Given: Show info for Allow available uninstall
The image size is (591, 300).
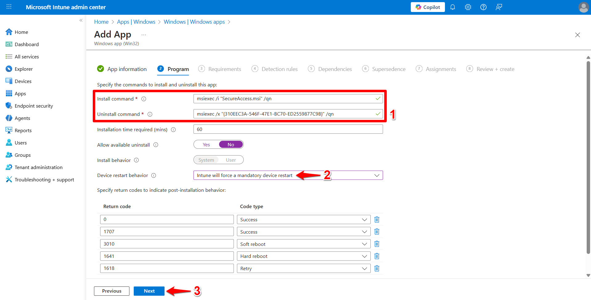Looking at the screenshot, I should pyautogui.click(x=156, y=145).
